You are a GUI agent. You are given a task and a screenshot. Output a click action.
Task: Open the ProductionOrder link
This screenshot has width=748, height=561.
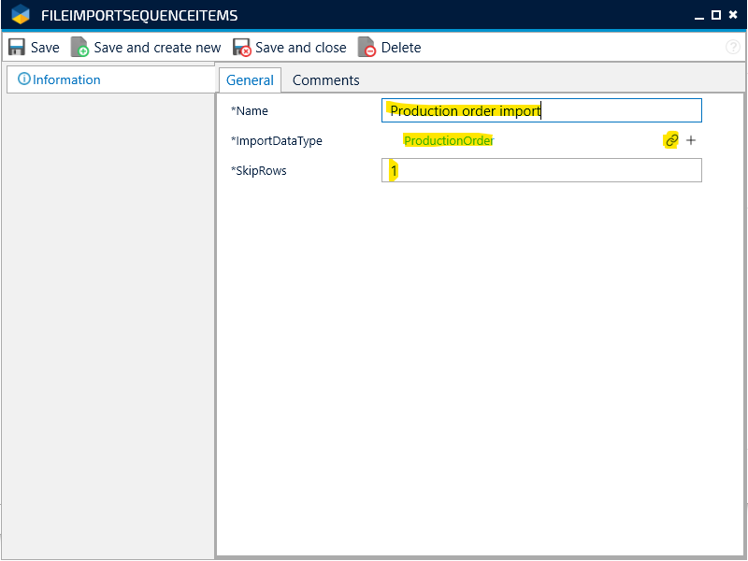[448, 141]
